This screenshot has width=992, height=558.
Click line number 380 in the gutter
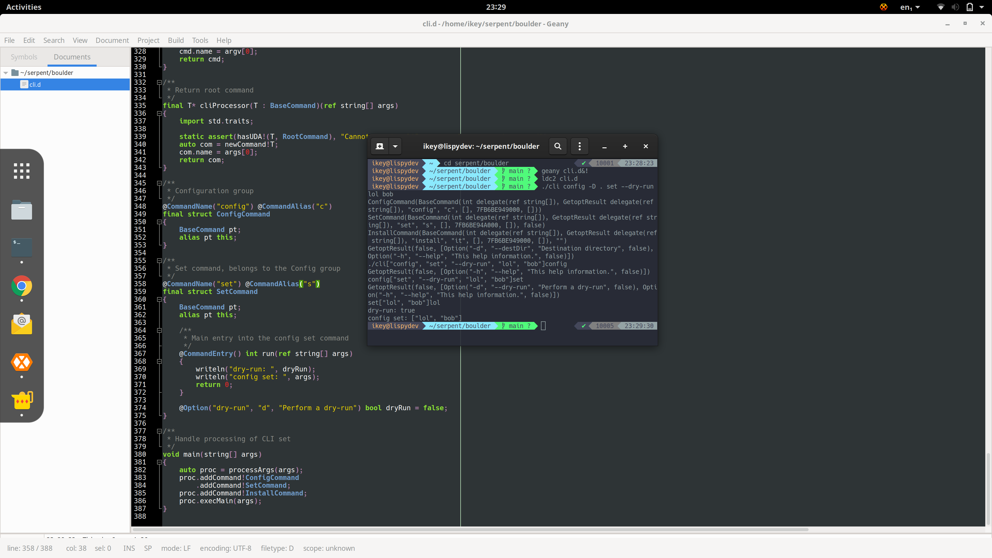[140, 454]
